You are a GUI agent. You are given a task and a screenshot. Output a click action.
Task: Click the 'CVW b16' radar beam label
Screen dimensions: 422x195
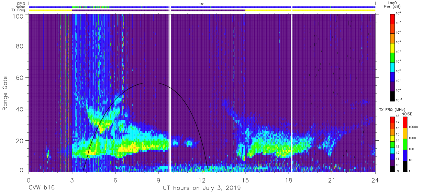[41, 188]
